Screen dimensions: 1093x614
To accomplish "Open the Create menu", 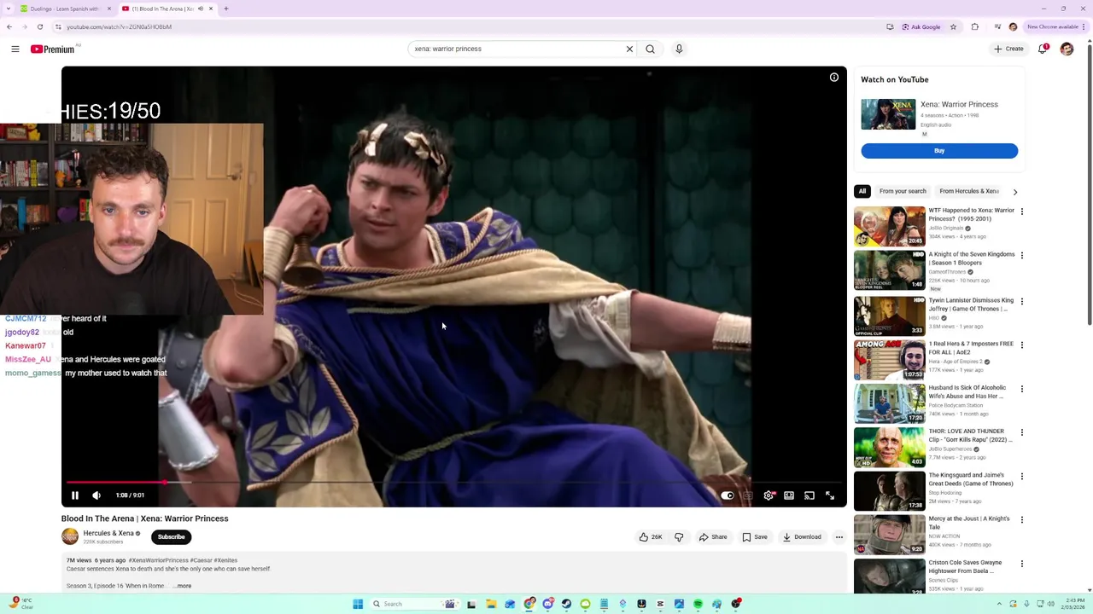I will (1008, 49).
